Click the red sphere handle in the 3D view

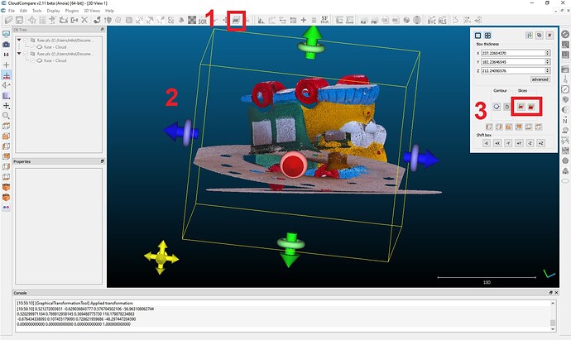coord(293,165)
